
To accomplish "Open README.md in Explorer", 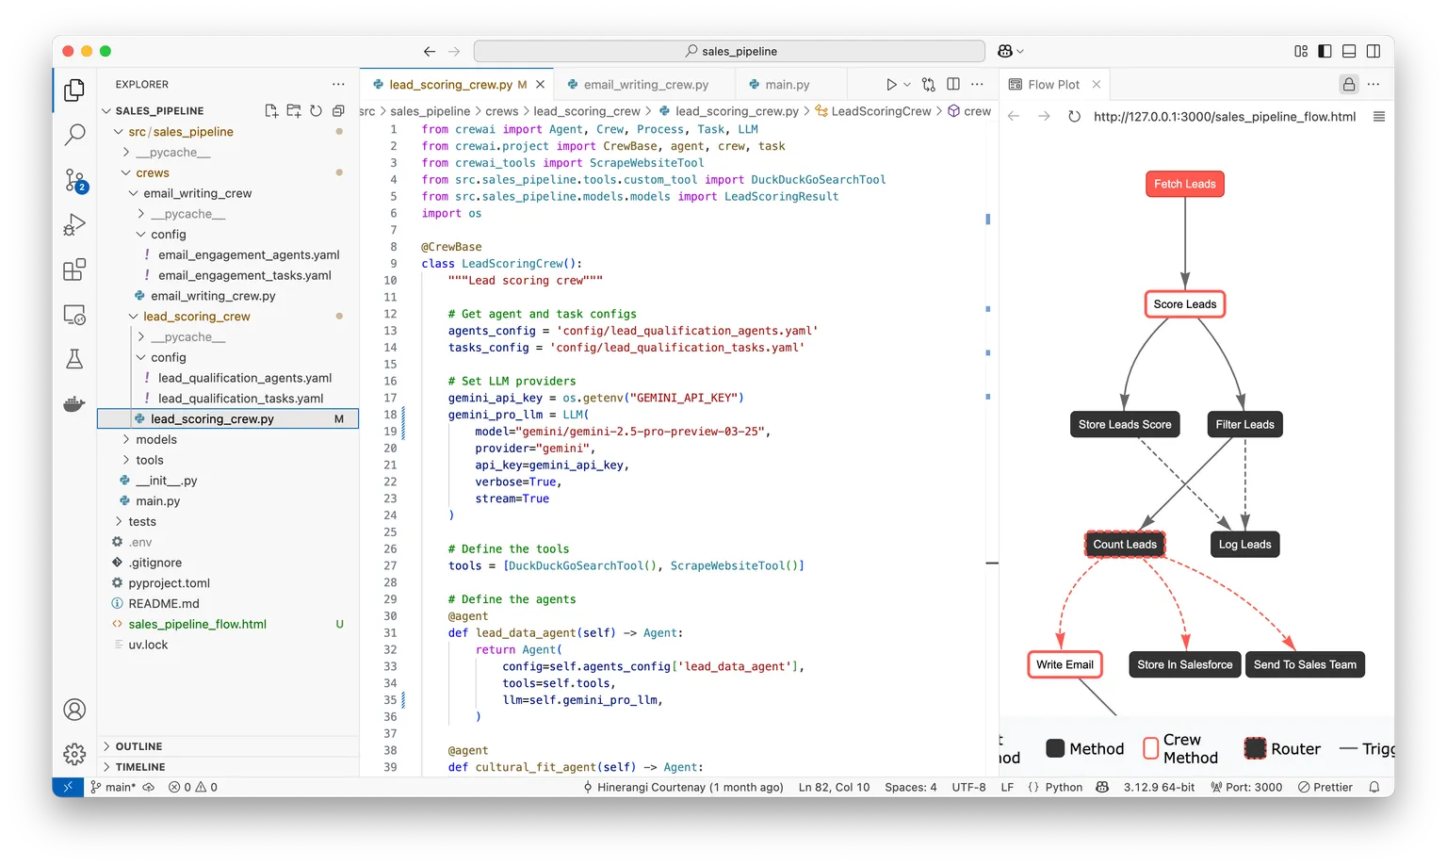I will (164, 604).
